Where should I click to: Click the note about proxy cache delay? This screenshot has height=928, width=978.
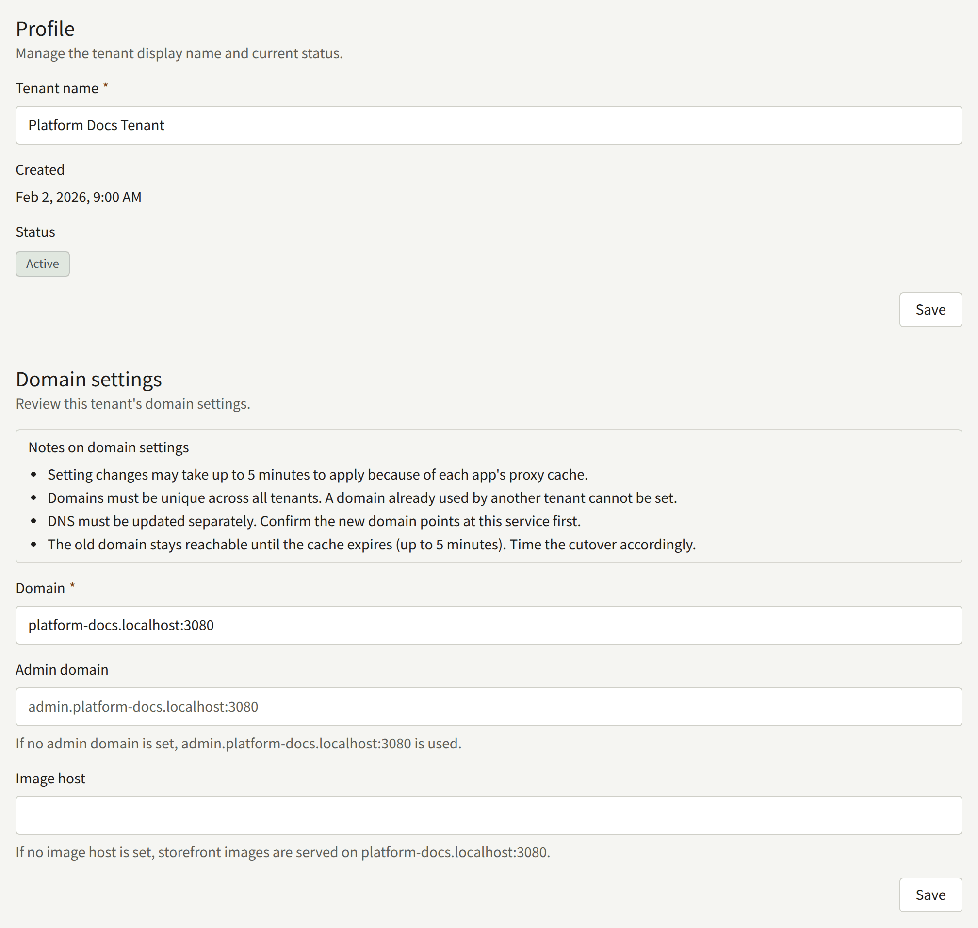317,474
